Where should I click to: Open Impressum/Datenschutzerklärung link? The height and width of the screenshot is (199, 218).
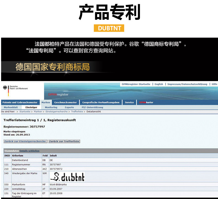187,84
